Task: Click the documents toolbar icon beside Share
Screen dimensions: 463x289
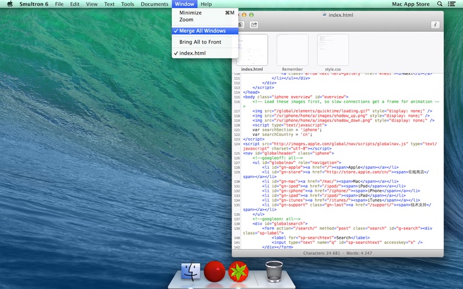Action: (x=241, y=25)
